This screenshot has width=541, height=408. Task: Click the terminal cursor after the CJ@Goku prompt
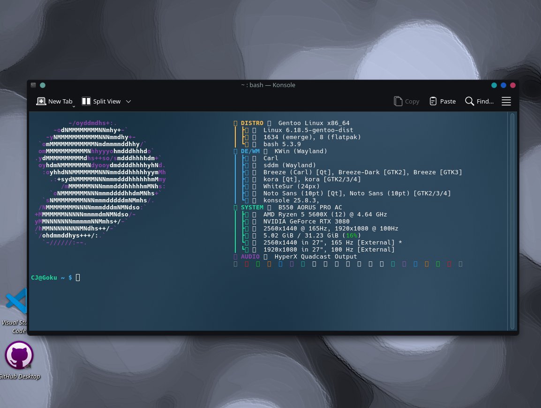(78, 278)
